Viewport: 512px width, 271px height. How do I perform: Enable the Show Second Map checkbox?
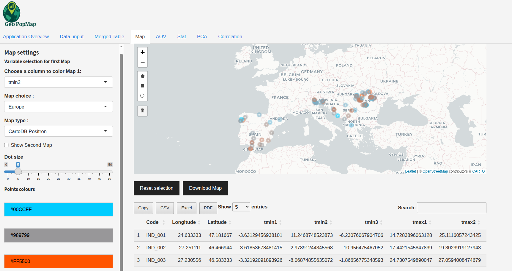click(6, 145)
